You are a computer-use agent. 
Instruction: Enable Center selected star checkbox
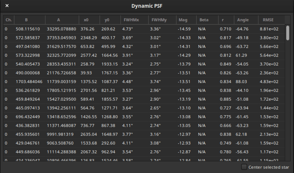pos(244,167)
